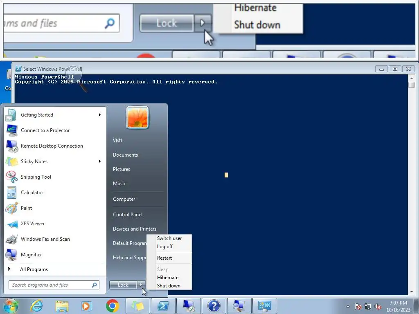
Task: Launch Windows Media Player from taskbar
Action: (x=87, y=306)
